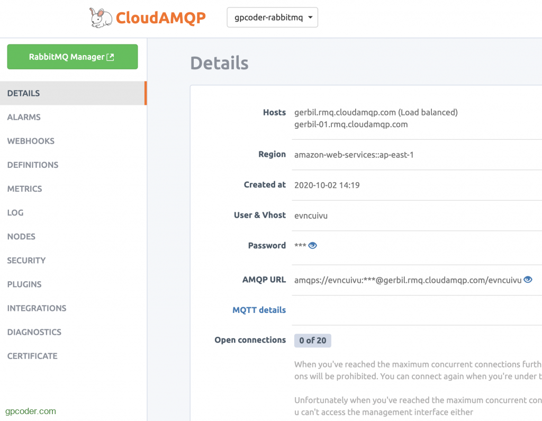The image size is (542, 421).
Task: Go to PLUGINS in the sidebar
Action: 24,284
